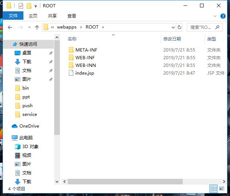Screen dimensions: 230x196
Task: Click the JSP 文件 type cell
Action: click(216, 73)
